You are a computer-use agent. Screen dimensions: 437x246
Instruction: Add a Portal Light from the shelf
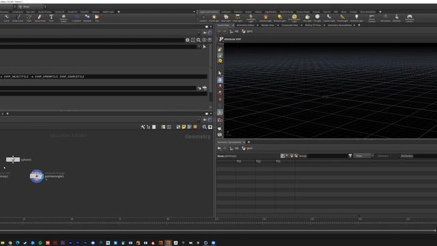point(342,18)
